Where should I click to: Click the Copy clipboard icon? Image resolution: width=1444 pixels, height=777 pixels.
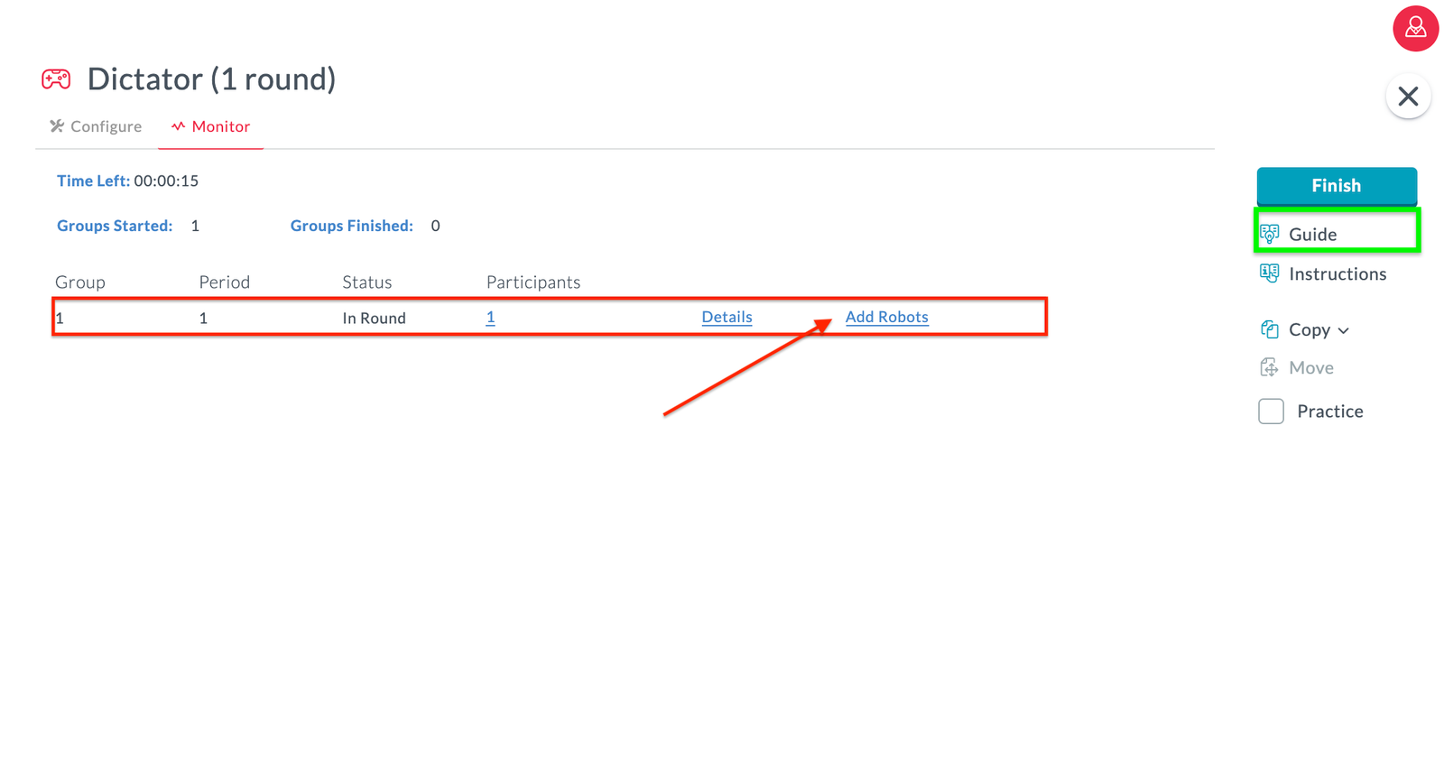tap(1269, 329)
